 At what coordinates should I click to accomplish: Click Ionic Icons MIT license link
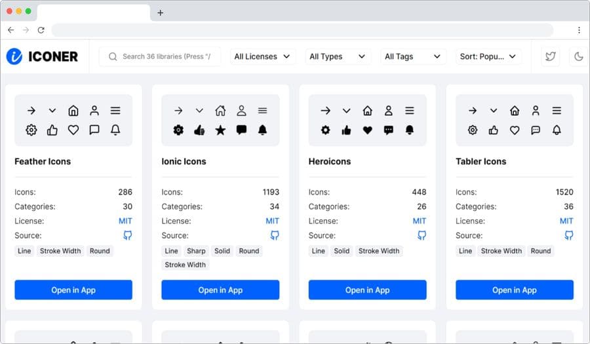pyautogui.click(x=273, y=221)
